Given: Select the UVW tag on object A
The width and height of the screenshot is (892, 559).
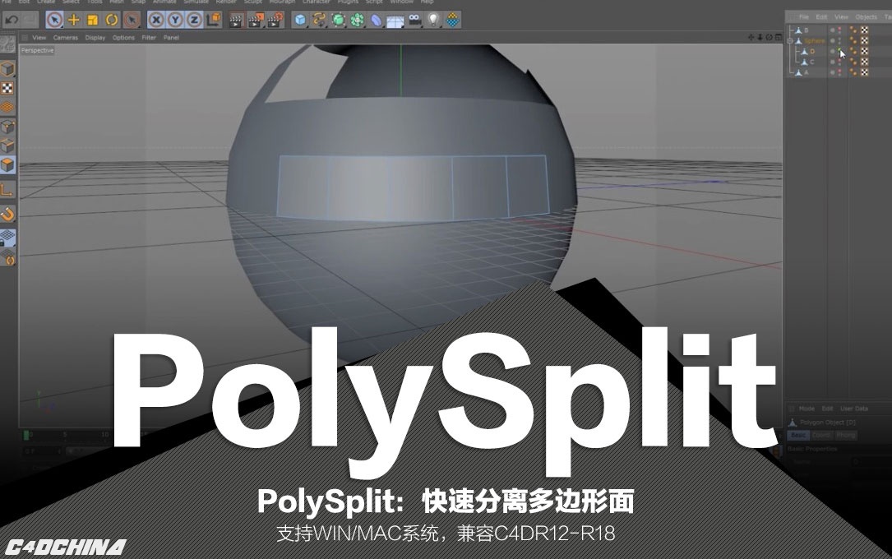Looking at the screenshot, I should (x=865, y=73).
